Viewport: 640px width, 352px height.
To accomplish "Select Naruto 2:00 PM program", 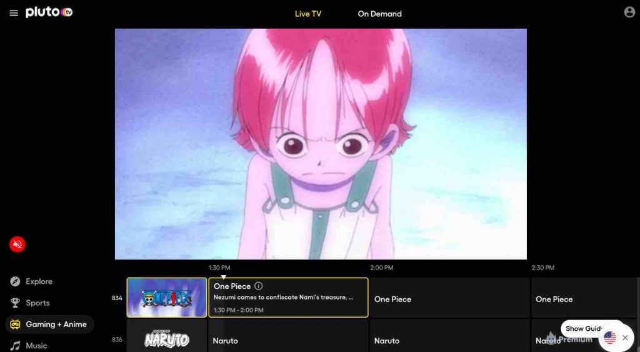I will click(449, 336).
